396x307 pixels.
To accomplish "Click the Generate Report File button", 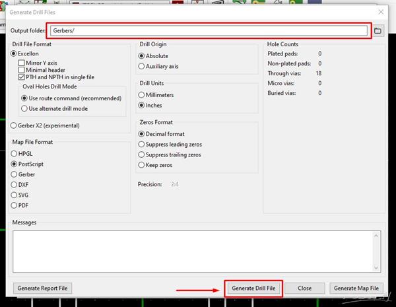I will coord(44,288).
